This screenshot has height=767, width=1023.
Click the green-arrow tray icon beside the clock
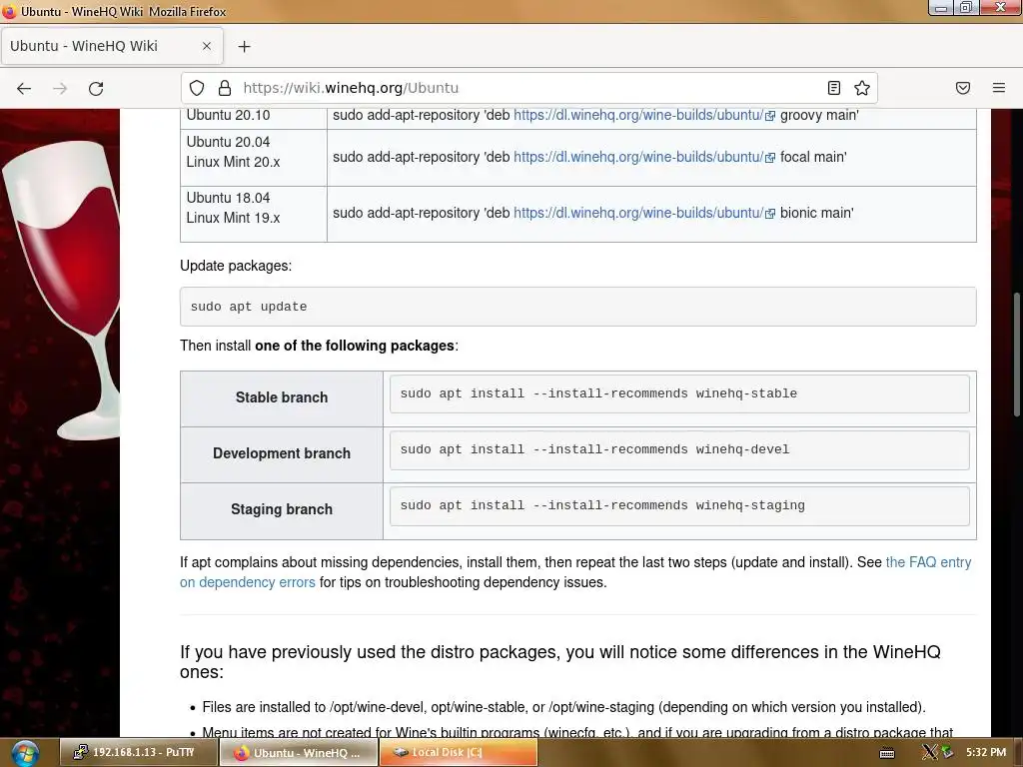pos(947,753)
